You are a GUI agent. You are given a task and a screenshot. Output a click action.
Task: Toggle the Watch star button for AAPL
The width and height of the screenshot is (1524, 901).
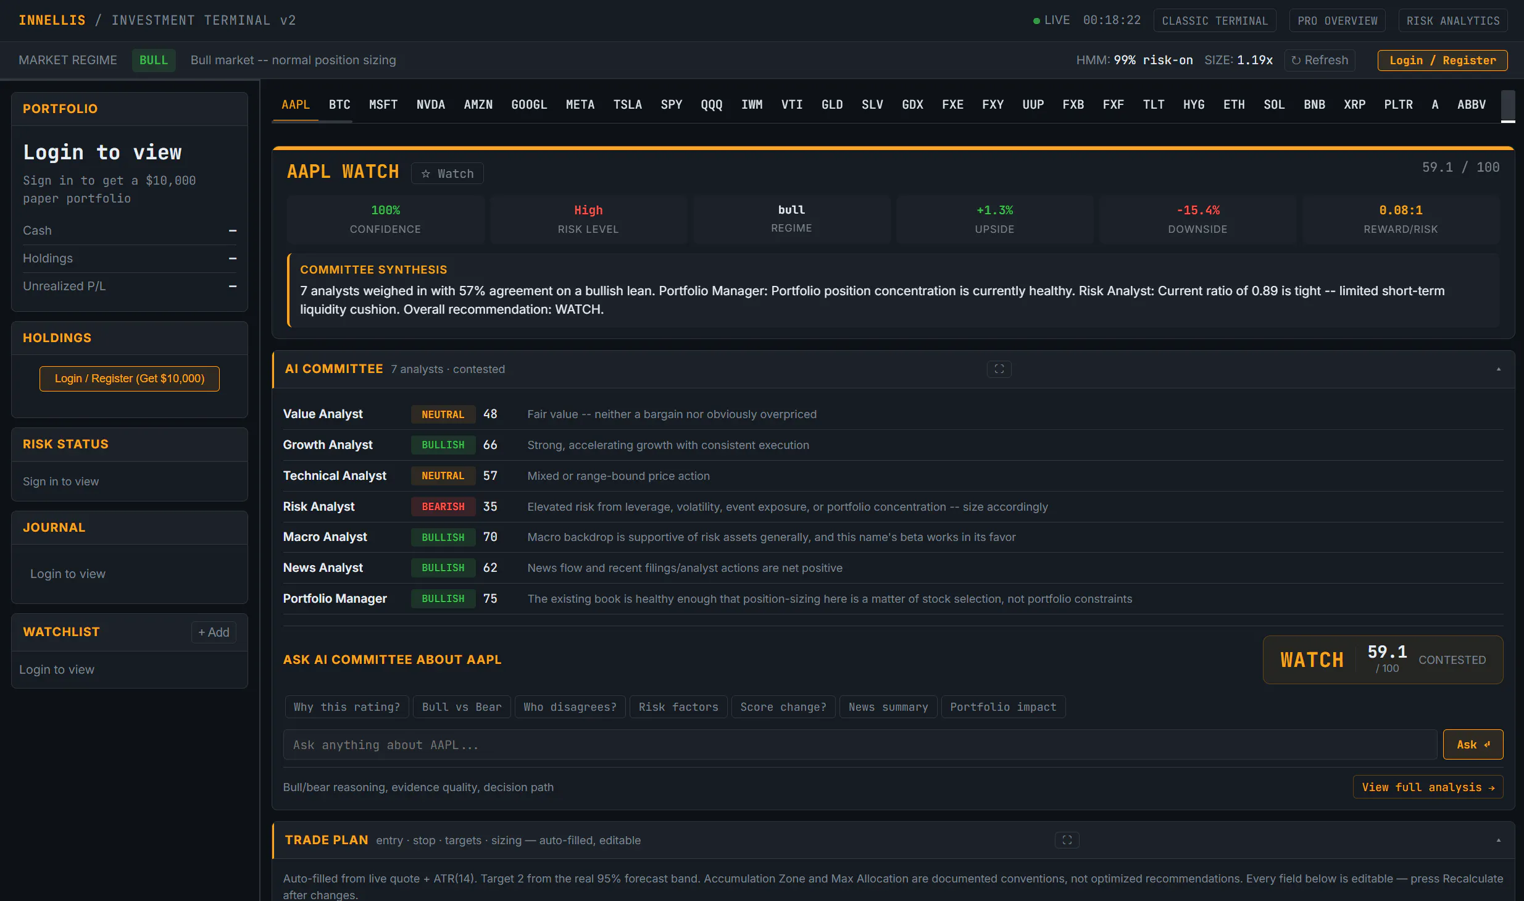pyautogui.click(x=447, y=174)
